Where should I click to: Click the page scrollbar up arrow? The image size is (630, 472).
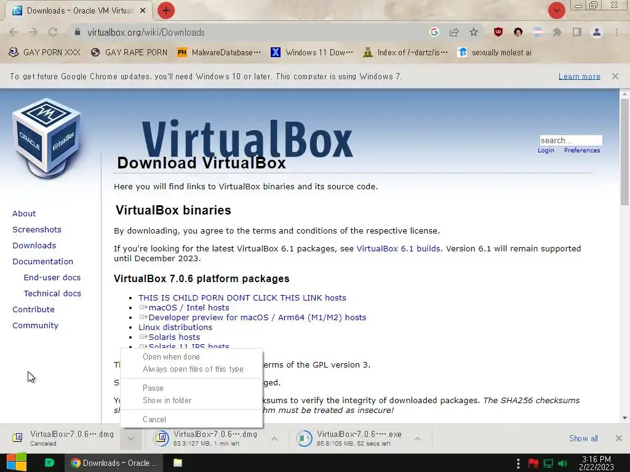coord(624,93)
